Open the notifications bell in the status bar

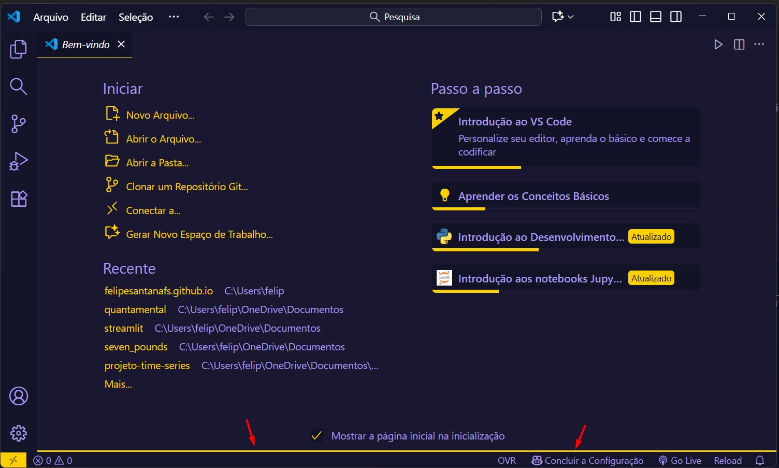point(760,460)
